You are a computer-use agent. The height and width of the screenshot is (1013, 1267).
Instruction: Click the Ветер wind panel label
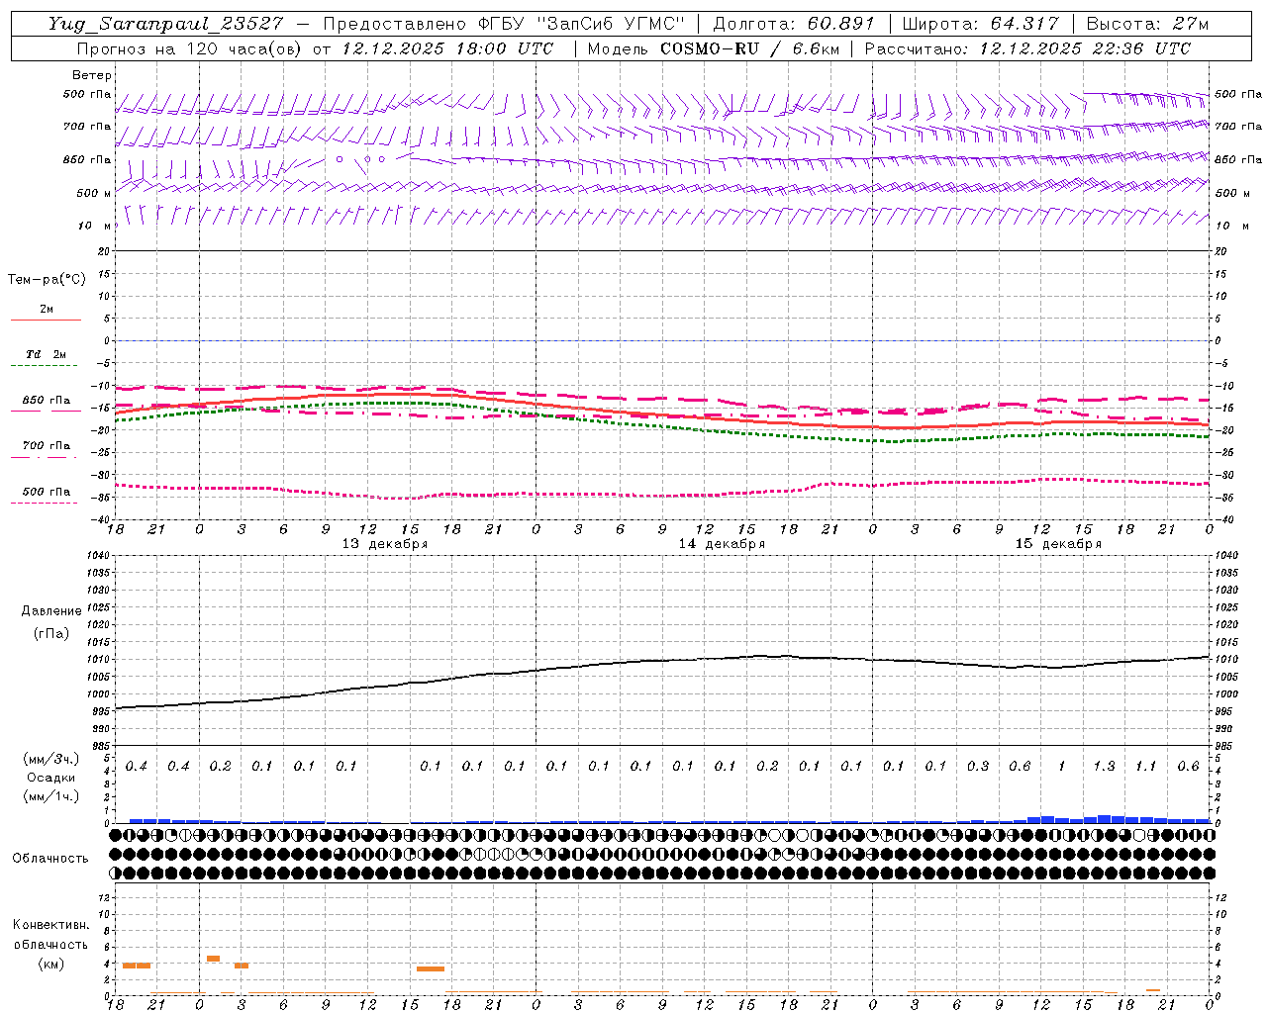92,75
